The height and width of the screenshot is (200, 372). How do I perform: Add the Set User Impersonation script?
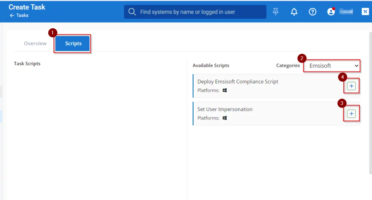(x=351, y=114)
